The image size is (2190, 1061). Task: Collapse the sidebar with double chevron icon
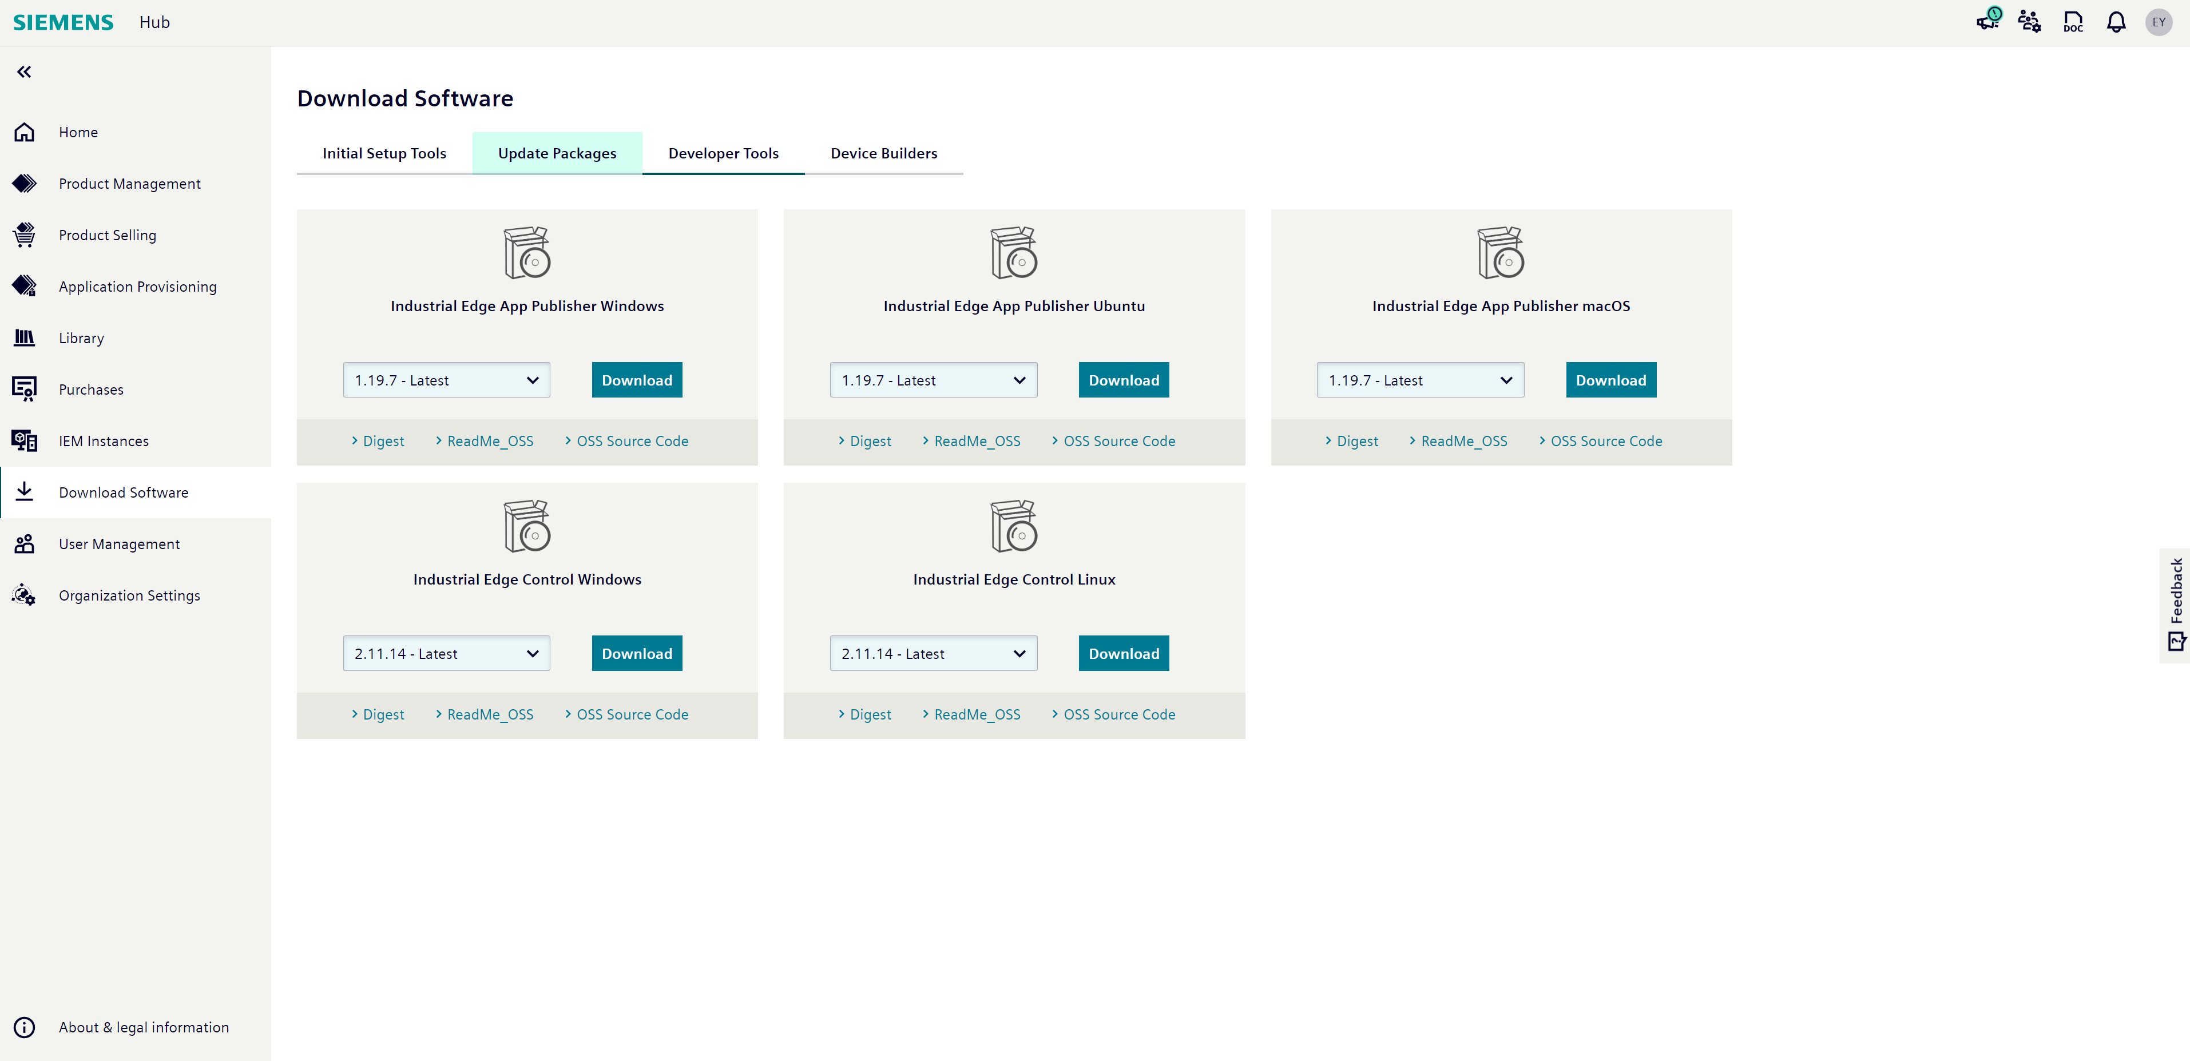(x=24, y=71)
